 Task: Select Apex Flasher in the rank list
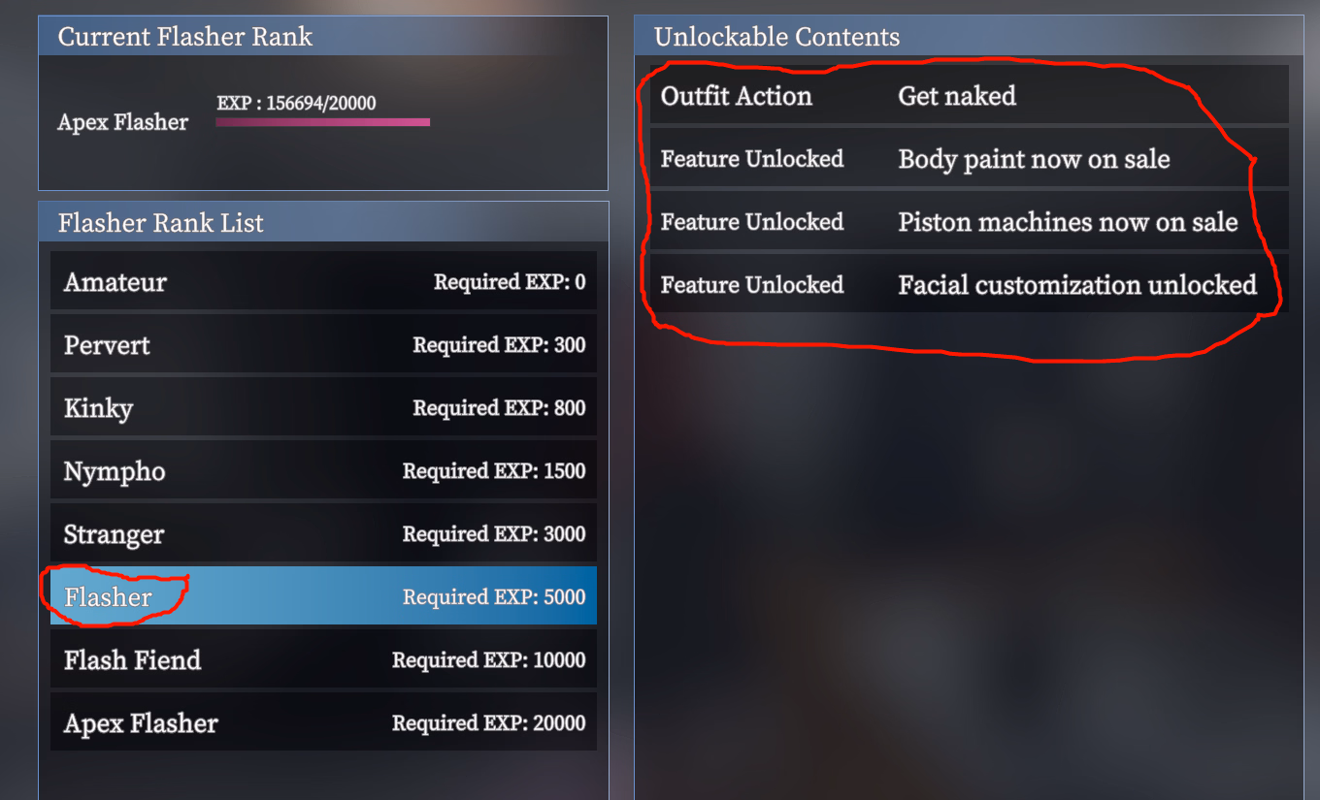[323, 723]
